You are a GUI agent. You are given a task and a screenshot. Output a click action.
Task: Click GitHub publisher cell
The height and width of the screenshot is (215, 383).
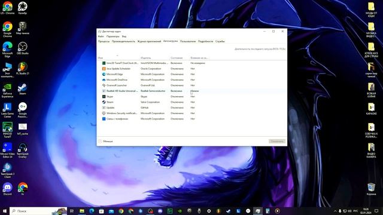[x=144, y=107]
